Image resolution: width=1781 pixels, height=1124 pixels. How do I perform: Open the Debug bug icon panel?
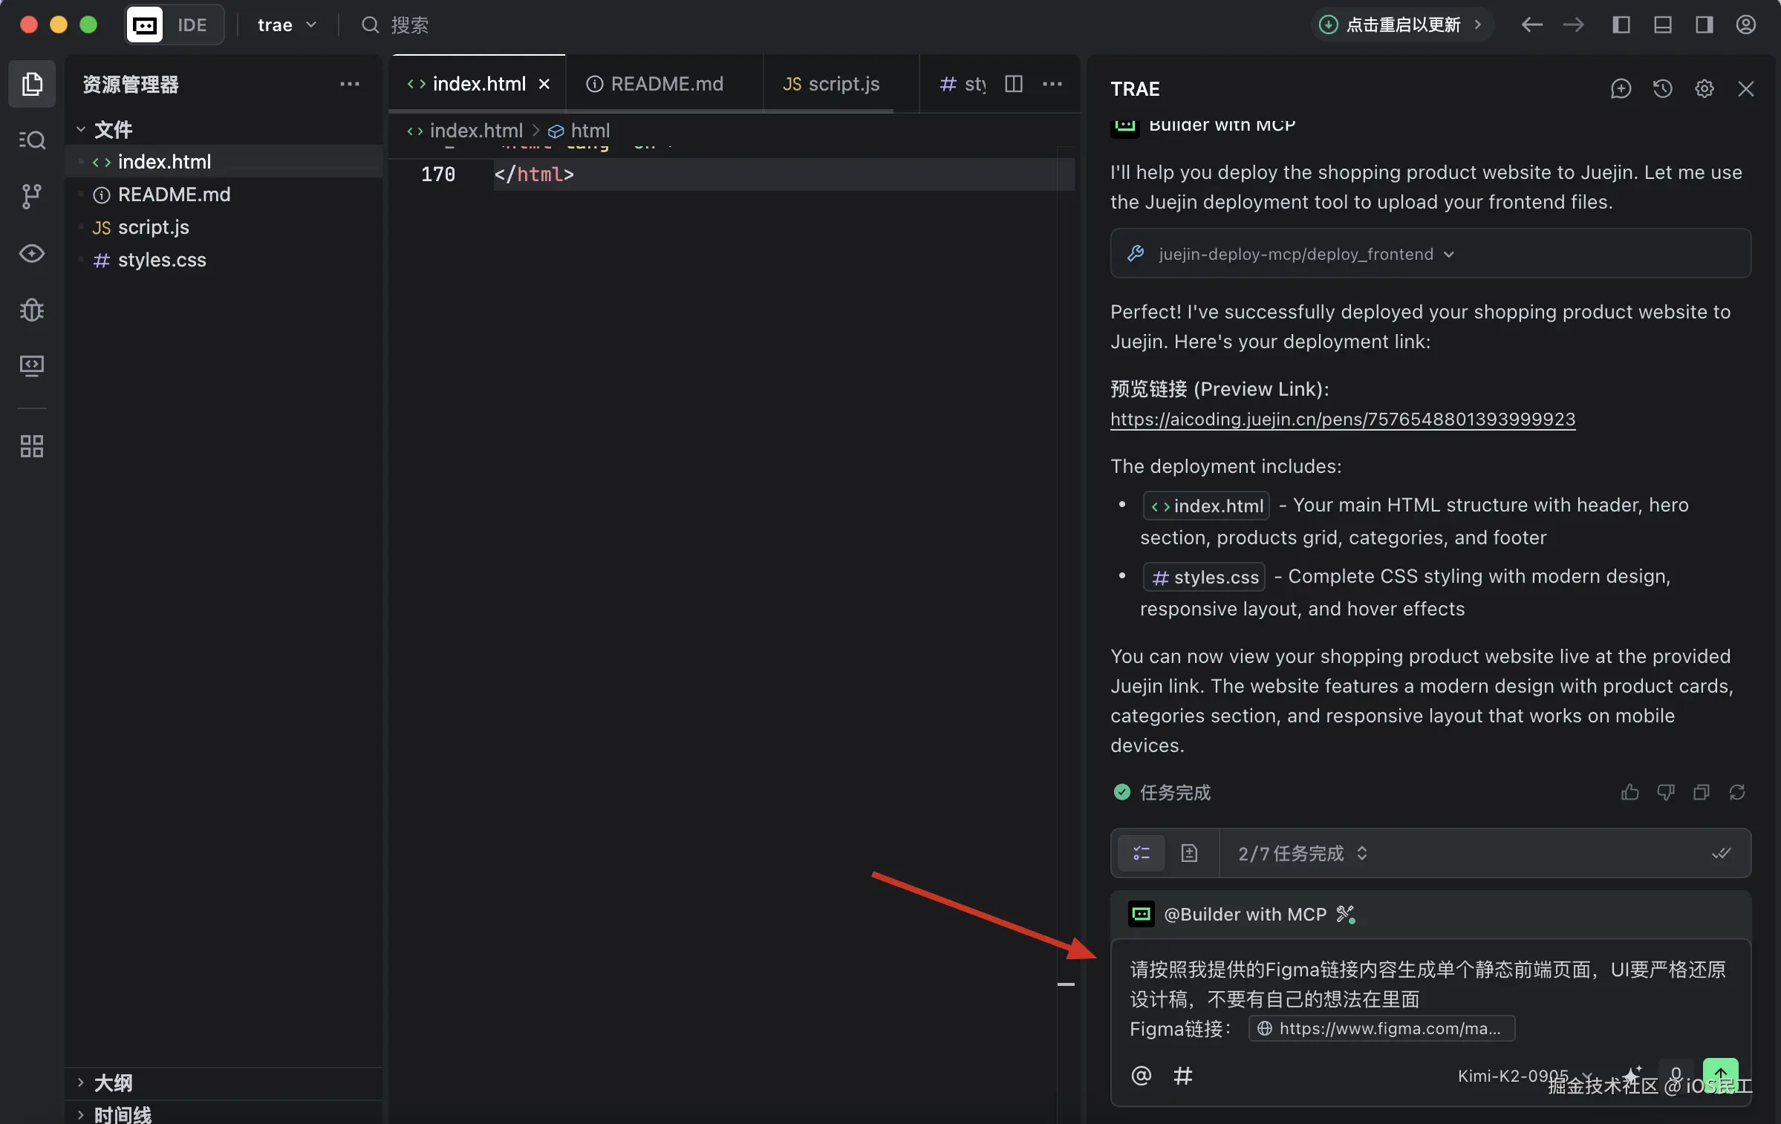pyautogui.click(x=31, y=309)
